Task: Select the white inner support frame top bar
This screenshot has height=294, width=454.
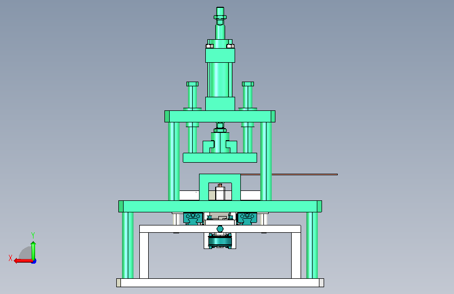Action: click(x=220, y=229)
